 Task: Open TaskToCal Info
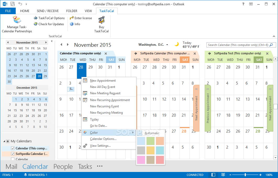[75, 24]
